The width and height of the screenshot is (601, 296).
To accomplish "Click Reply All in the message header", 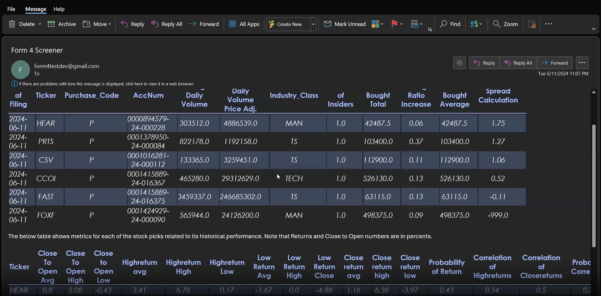I will point(518,63).
